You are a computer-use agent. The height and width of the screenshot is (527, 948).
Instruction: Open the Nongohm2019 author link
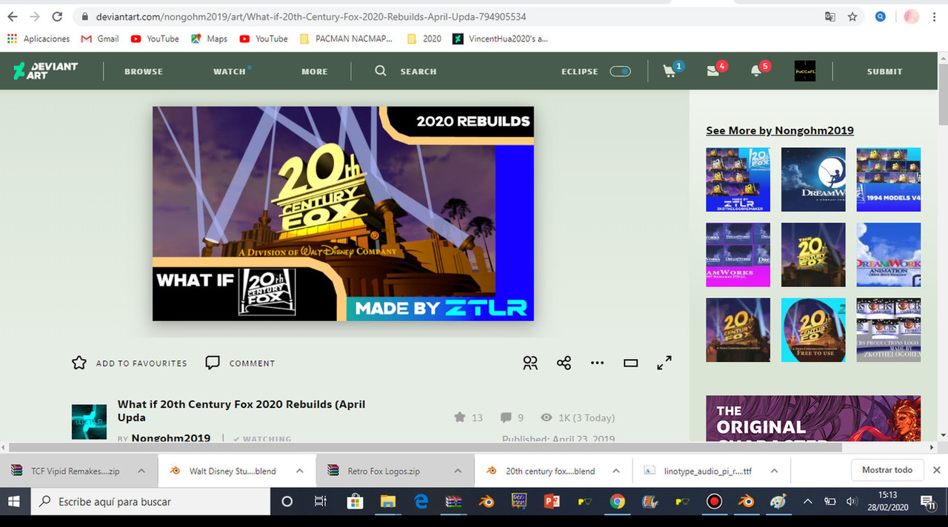pyautogui.click(x=171, y=438)
